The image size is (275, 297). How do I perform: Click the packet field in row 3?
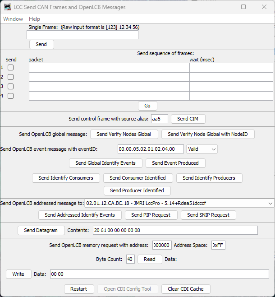(109, 87)
